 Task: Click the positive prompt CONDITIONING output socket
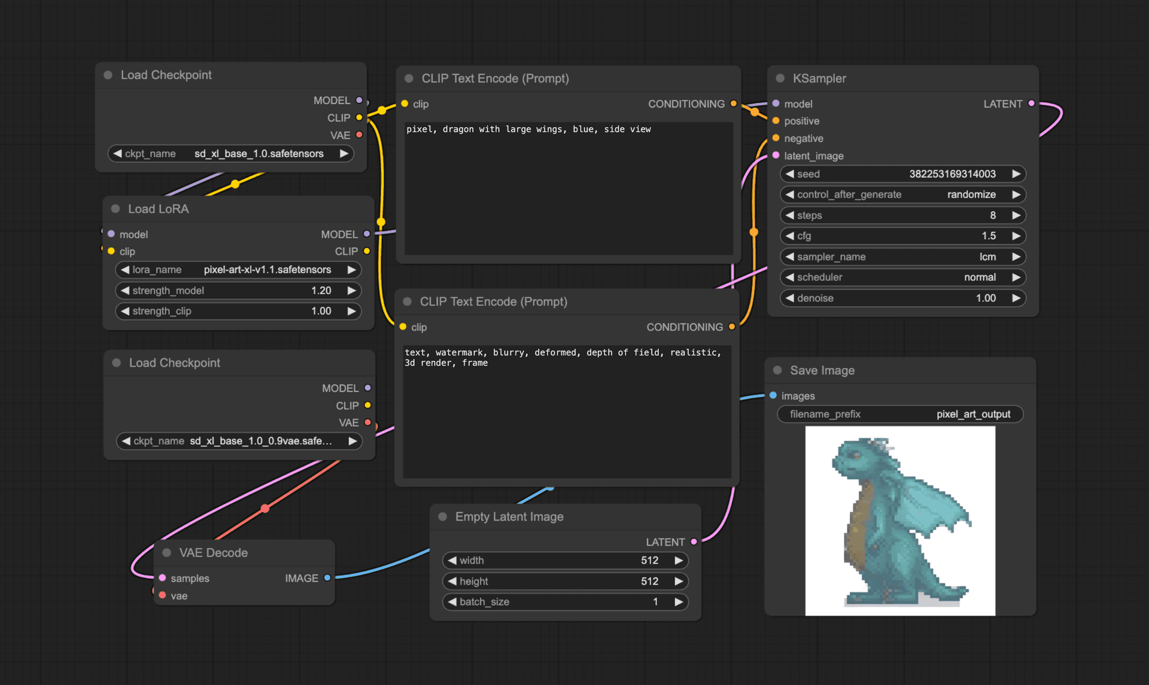pos(734,104)
